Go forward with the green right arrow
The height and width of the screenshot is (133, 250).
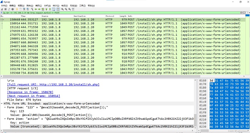point(39,9)
